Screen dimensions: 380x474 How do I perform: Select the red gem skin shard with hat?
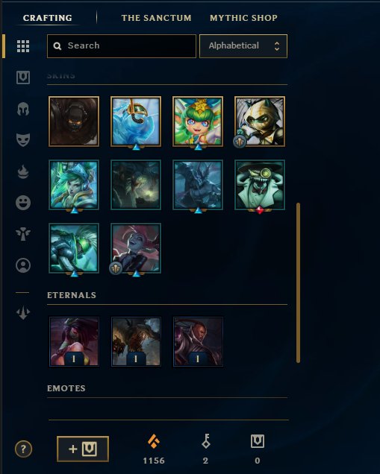coord(260,185)
